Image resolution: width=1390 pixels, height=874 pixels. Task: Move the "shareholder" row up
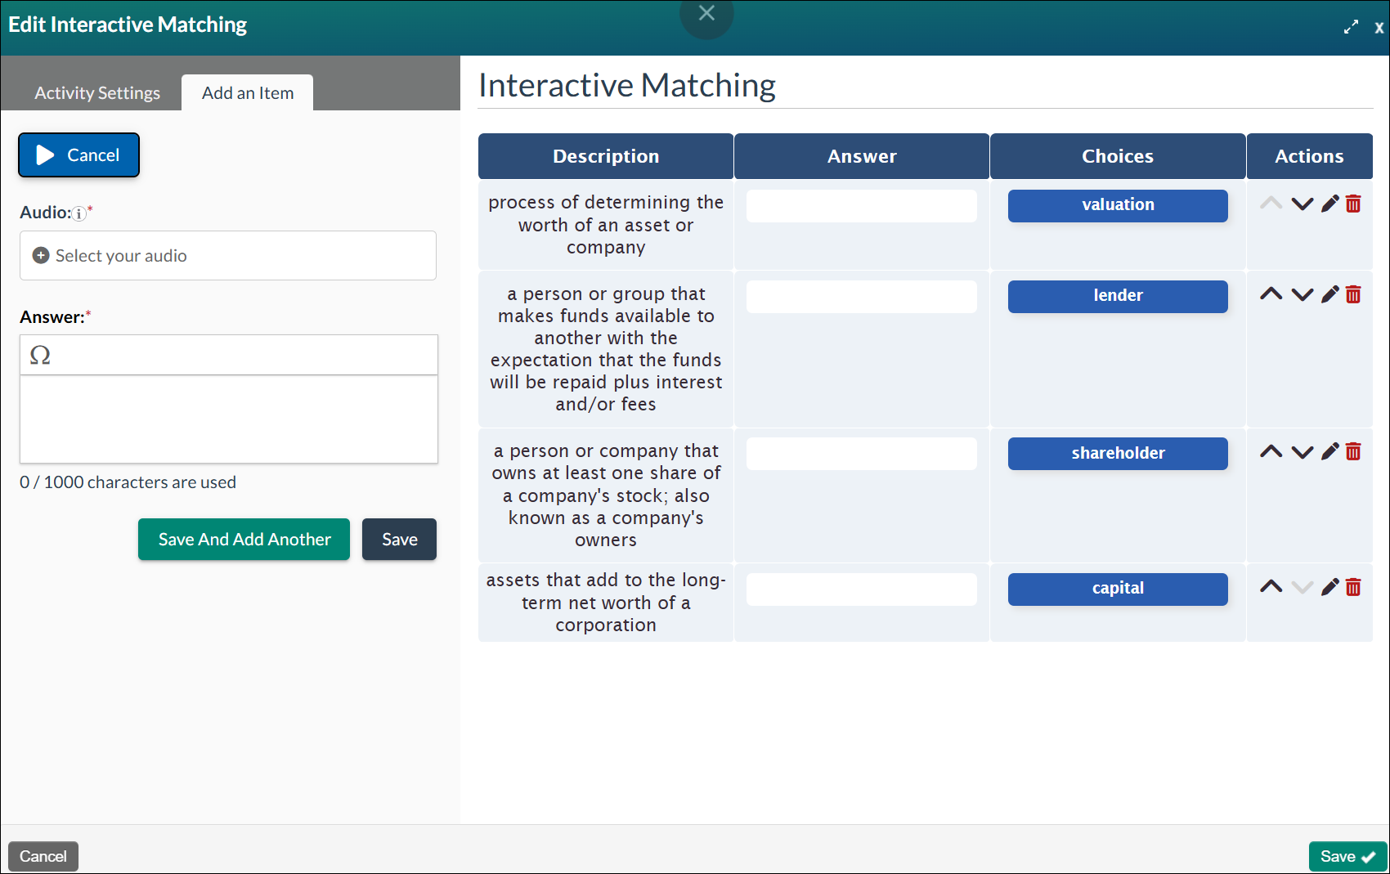[1271, 450]
